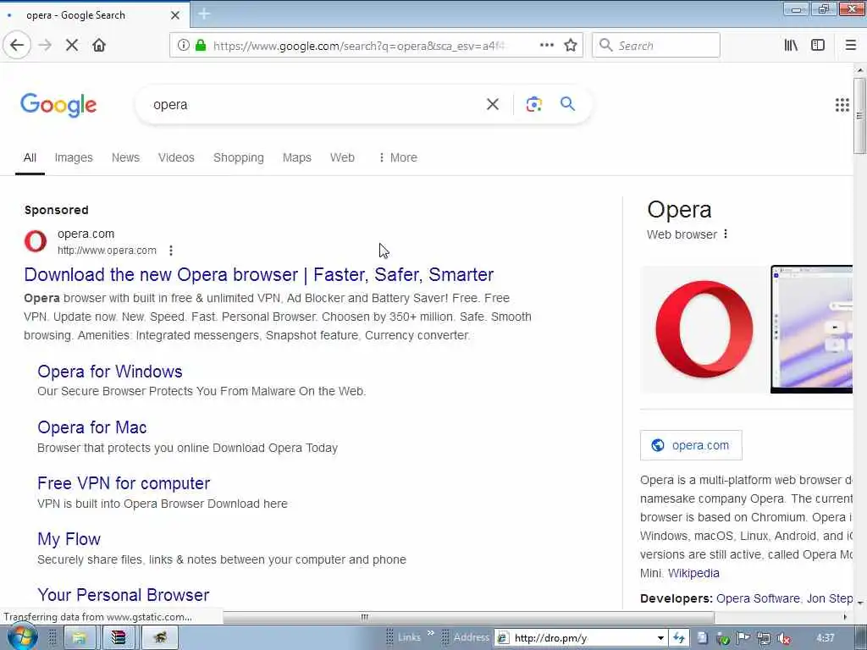The height and width of the screenshot is (650, 867).
Task: Switch to the Web results tab
Action: click(x=342, y=157)
